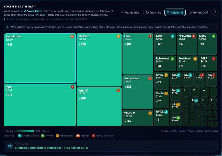The height and width of the screenshot is (156, 222).
Task: Click the Strongest accumulation StonkBroker summary text
Action: tap(52, 148)
